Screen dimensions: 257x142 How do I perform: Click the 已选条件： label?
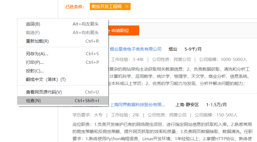[x=75, y=7]
